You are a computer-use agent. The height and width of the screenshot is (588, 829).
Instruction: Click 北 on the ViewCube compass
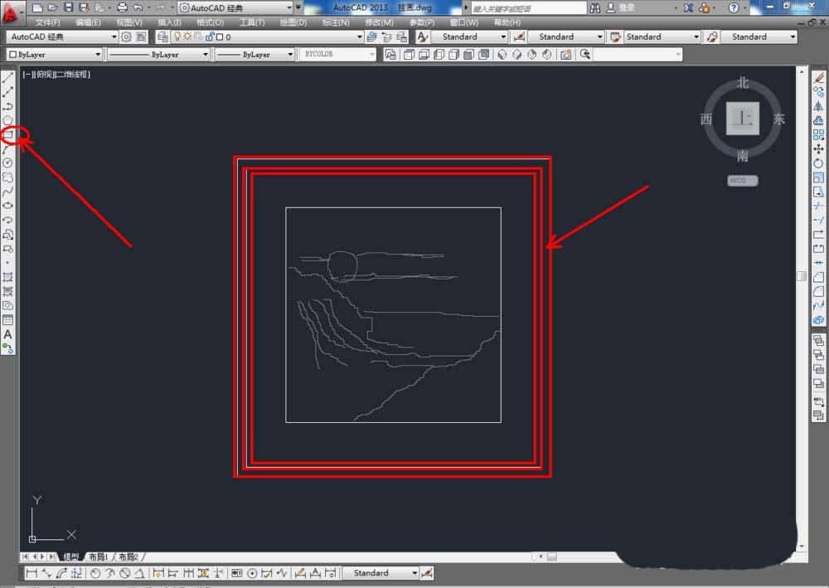click(x=742, y=83)
